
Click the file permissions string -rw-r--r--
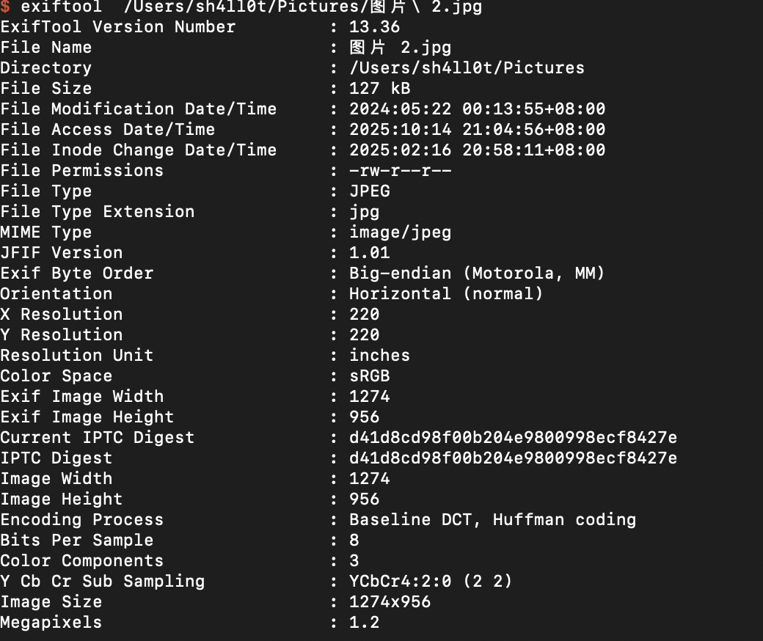400,171
